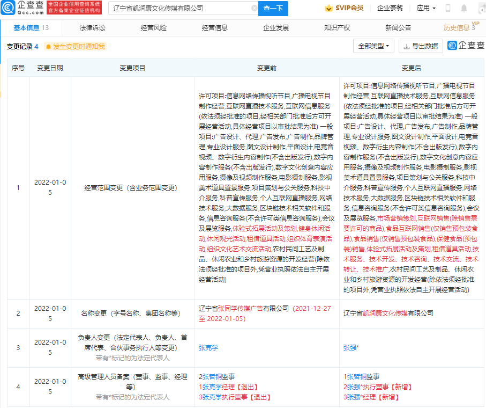Click 张壳学经理 【退出】 link
The width and height of the screenshot is (486, 408).
[x=228, y=387]
